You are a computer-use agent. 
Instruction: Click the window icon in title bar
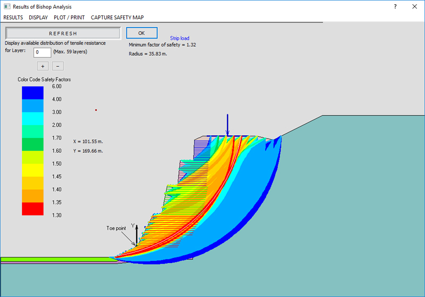[6, 6]
